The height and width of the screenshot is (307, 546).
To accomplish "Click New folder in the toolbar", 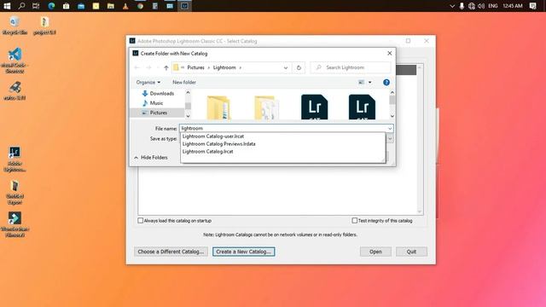I will pyautogui.click(x=184, y=83).
